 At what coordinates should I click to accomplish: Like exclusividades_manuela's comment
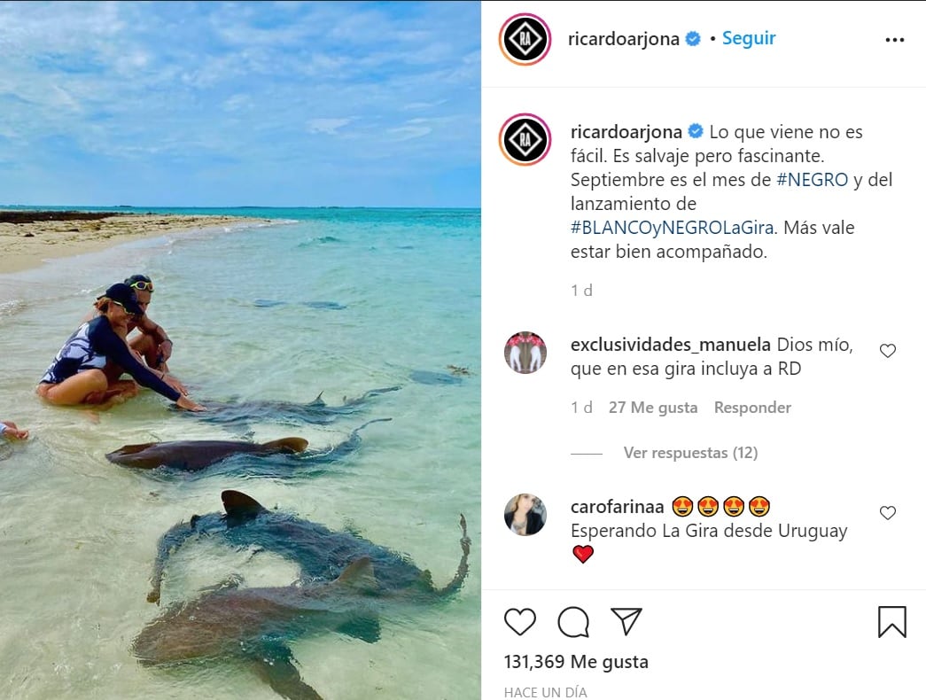tap(888, 351)
